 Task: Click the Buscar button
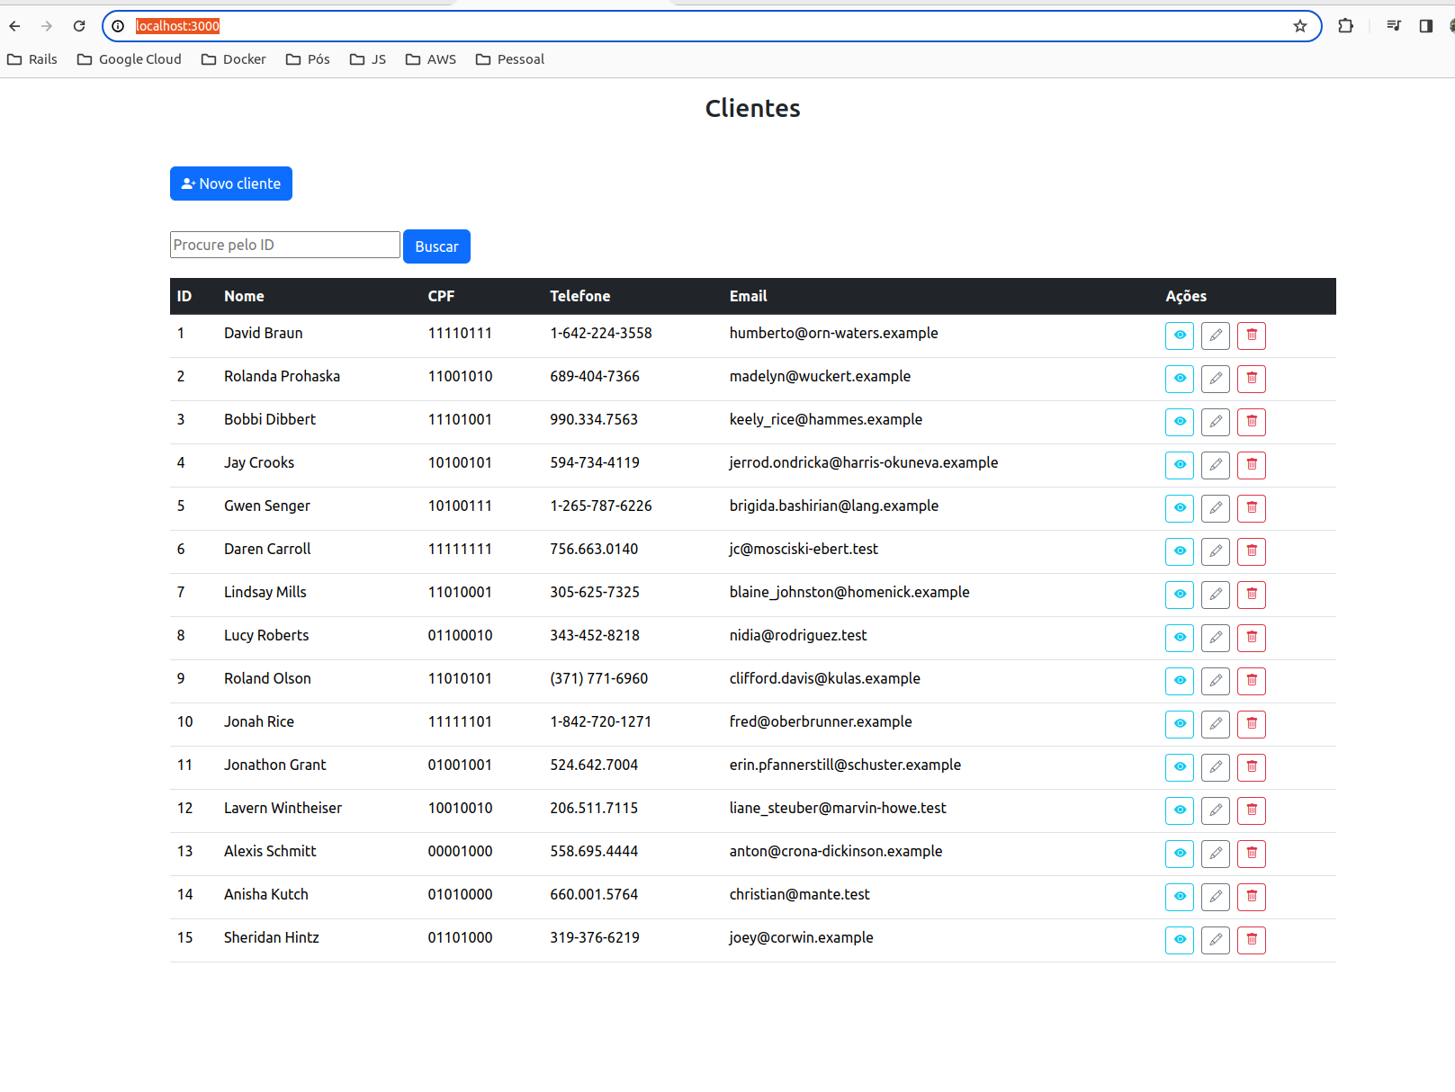(x=436, y=246)
